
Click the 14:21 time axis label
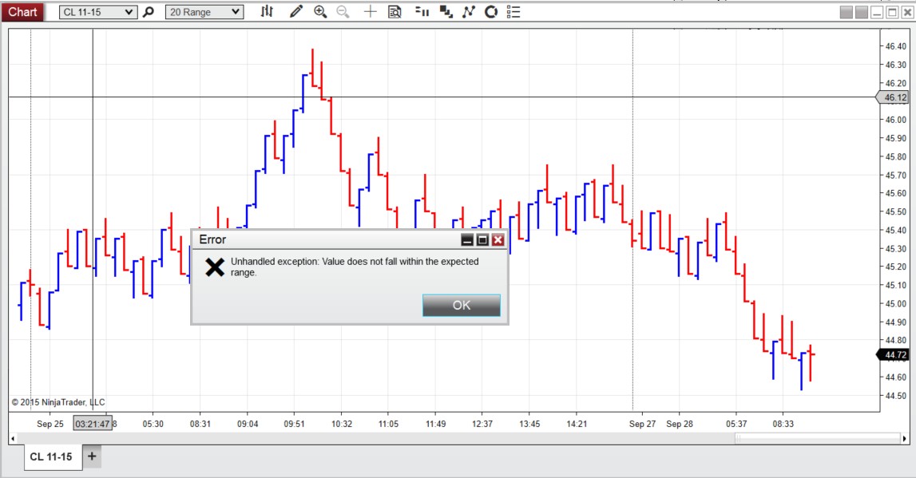pyautogui.click(x=577, y=424)
